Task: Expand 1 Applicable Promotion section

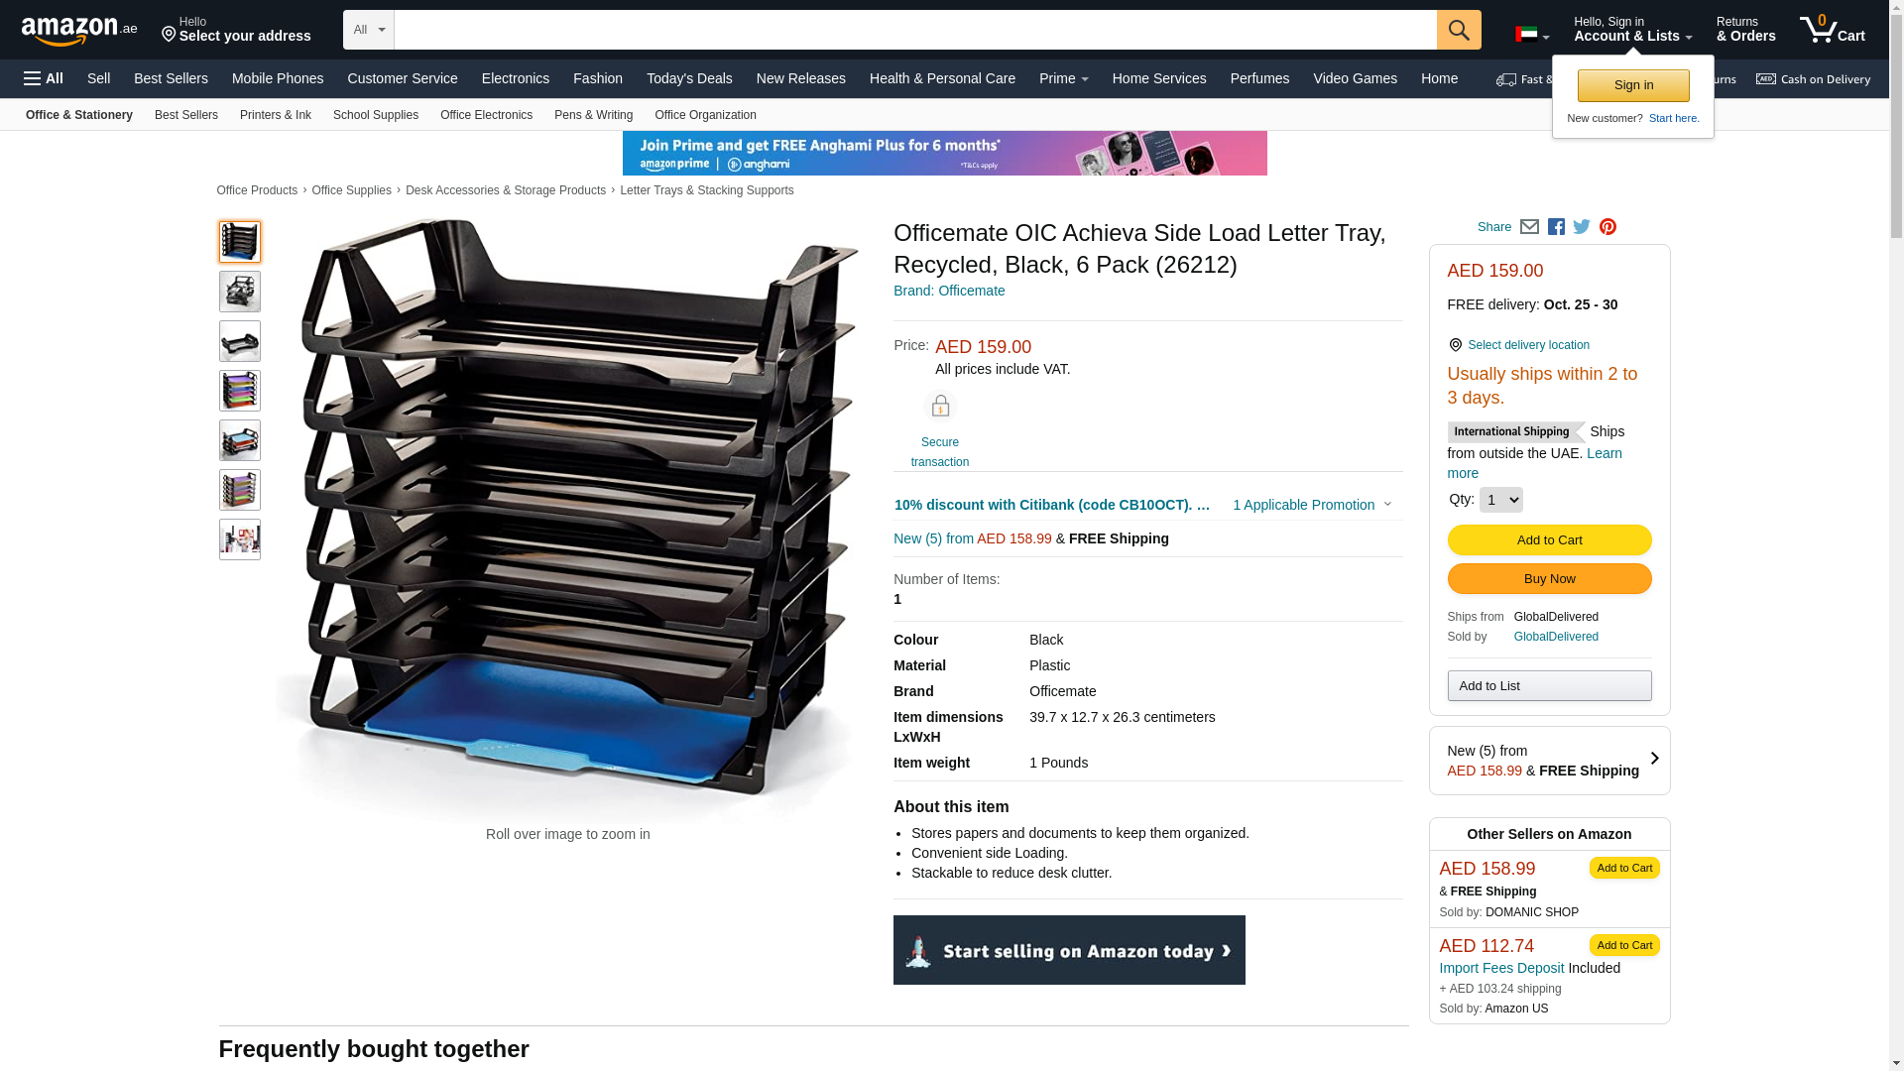Action: tap(1312, 505)
